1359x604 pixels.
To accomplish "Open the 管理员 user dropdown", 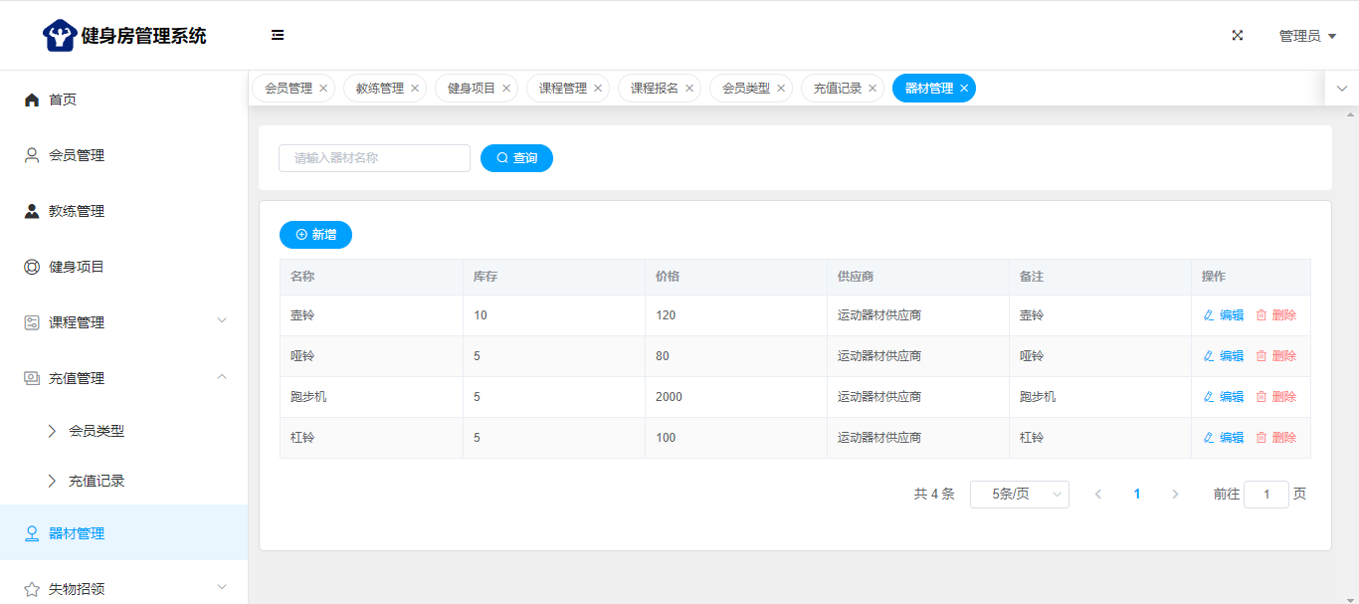I will 1306,36.
